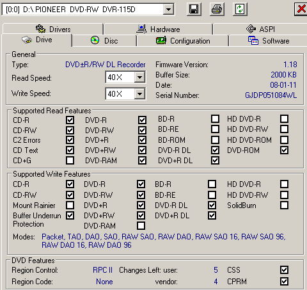Screen dimensions: 307x290
Task: Click the save floppy disk icon
Action: 194,9
